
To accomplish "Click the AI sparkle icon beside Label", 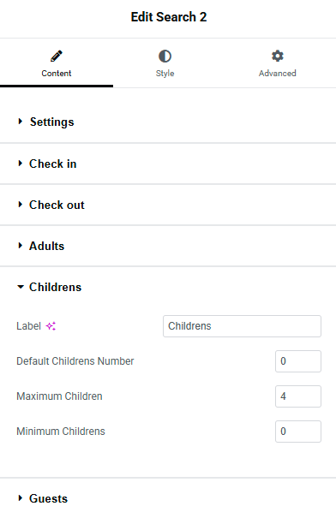I will coord(51,326).
